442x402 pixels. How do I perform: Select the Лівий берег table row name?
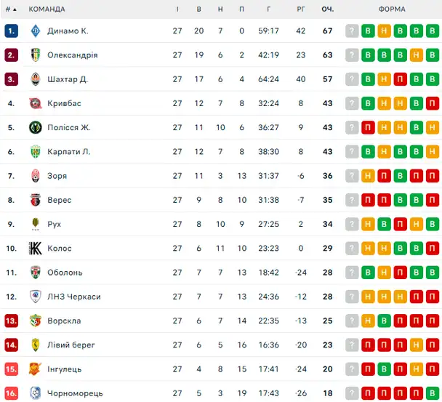71,345
